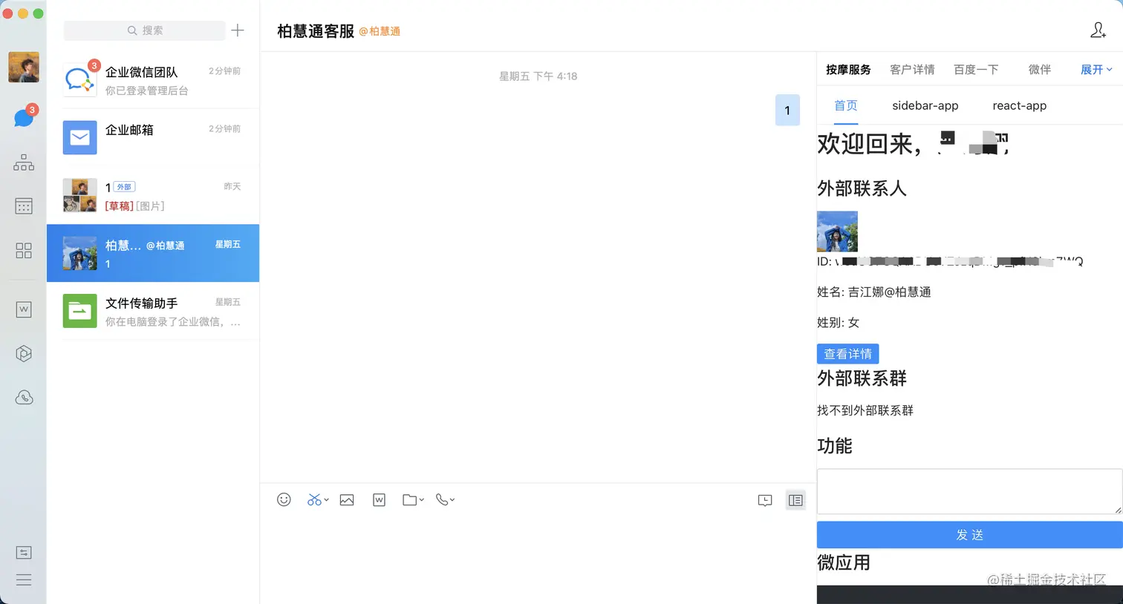Open the cloud phone icon in sidebar

click(24, 398)
